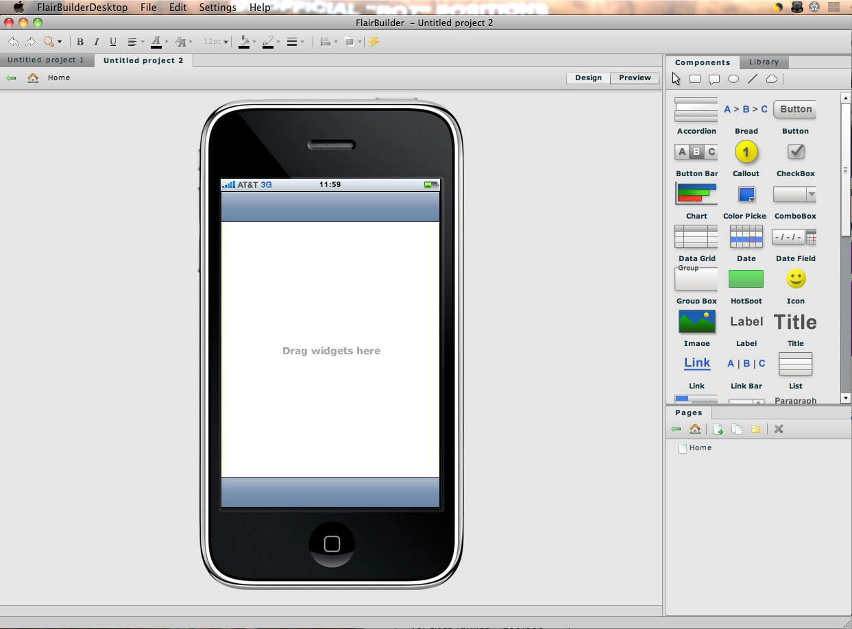Click the duplicate page icon
Image resolution: width=852 pixels, height=629 pixels.
click(x=737, y=429)
